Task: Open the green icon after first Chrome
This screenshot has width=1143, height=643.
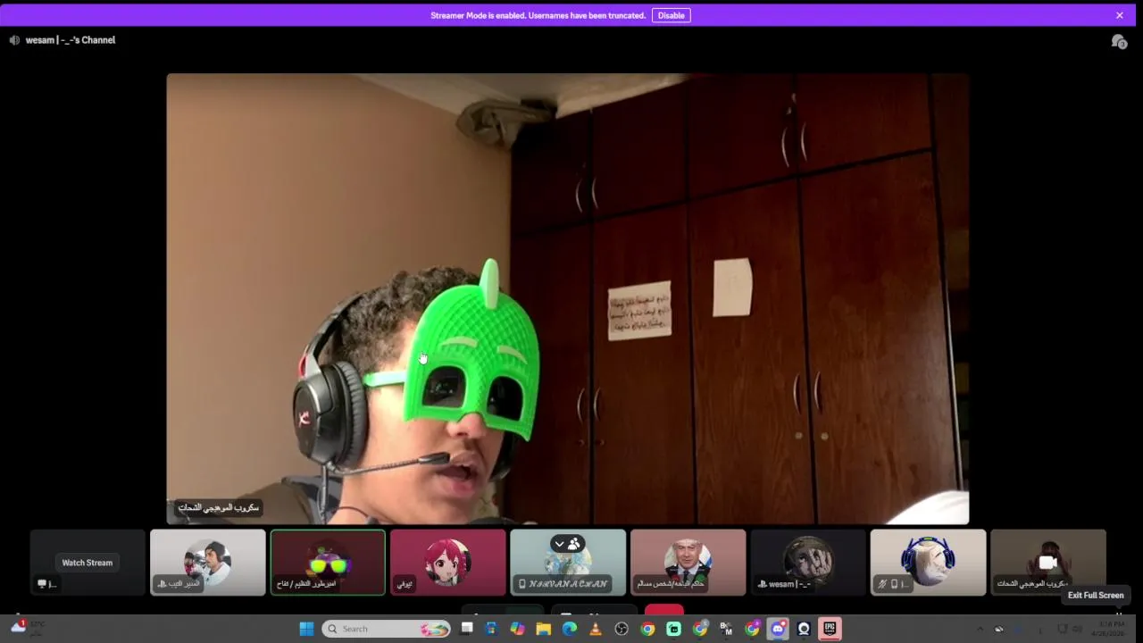Action: pos(673,629)
